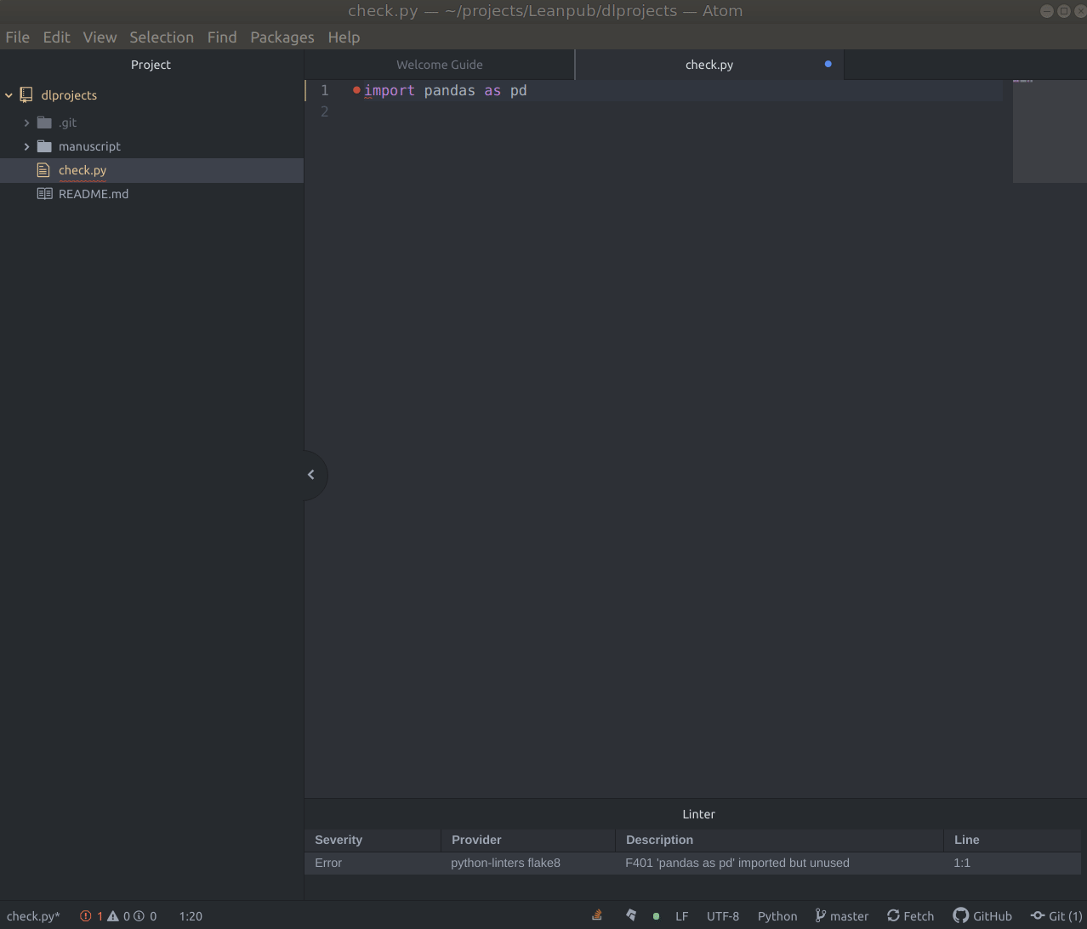Open the Packages menu

coord(282,37)
